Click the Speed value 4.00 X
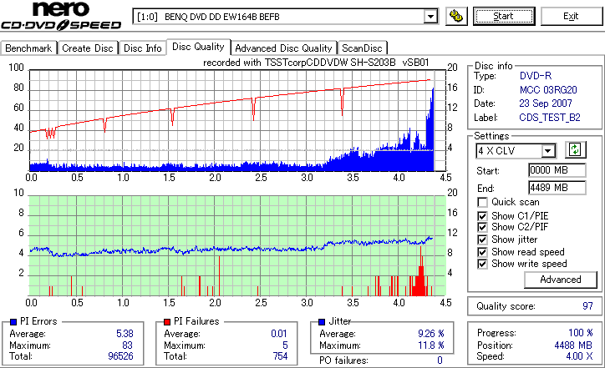 (x=579, y=356)
